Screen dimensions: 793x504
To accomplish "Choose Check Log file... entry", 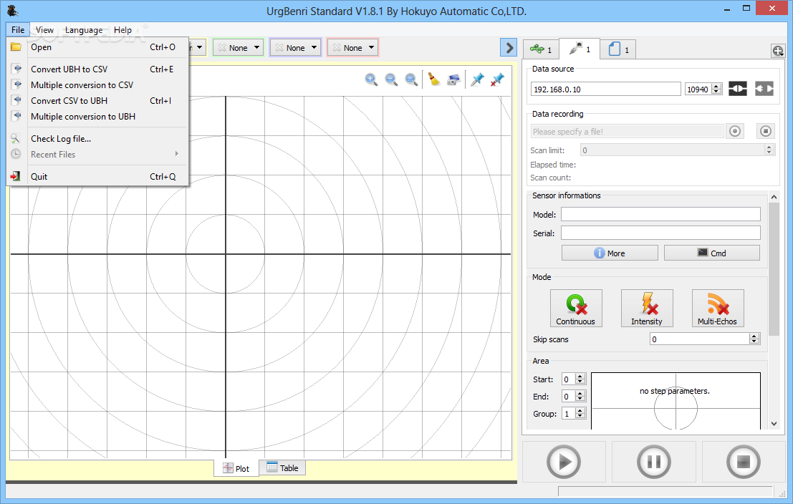I will [x=97, y=138].
